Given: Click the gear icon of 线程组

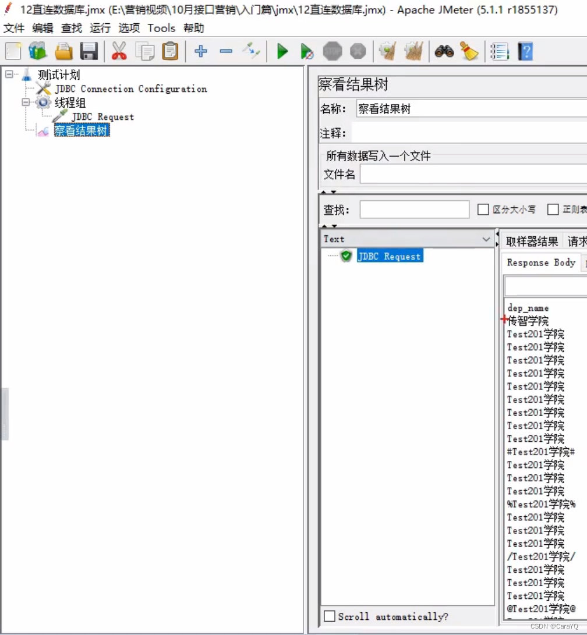Looking at the screenshot, I should tap(43, 102).
